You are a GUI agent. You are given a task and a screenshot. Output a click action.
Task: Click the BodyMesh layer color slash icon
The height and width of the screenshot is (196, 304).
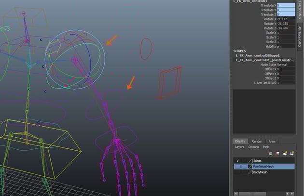tap(250, 172)
